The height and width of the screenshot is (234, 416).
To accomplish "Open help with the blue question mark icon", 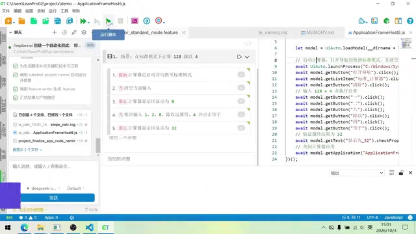I will point(410,21).
